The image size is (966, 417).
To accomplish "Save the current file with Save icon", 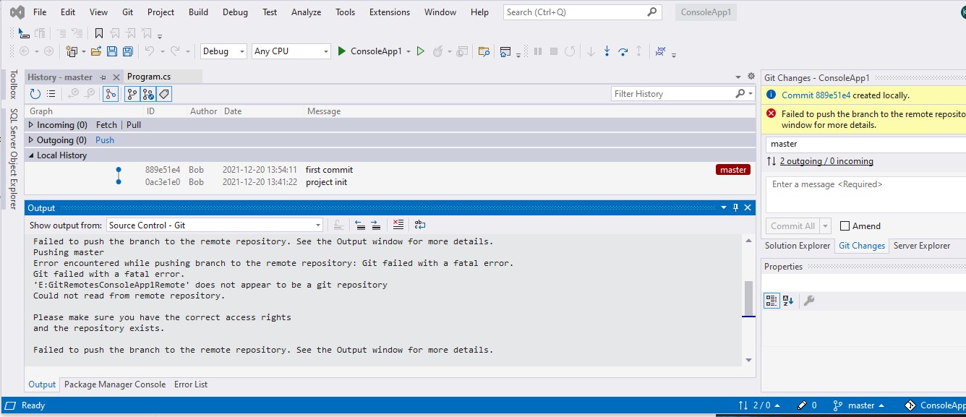I will coord(112,51).
